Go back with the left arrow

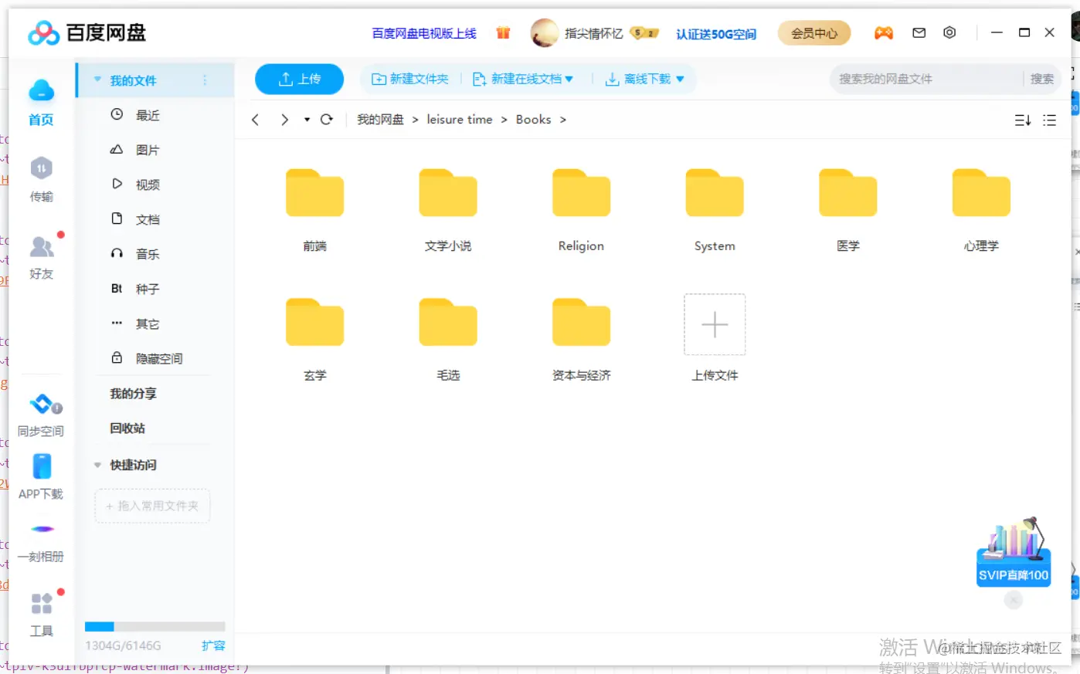[x=255, y=120]
